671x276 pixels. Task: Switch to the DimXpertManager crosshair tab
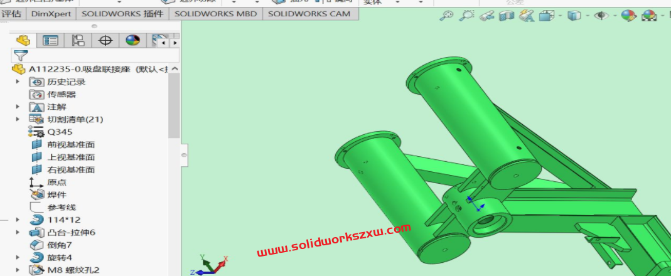click(x=105, y=41)
